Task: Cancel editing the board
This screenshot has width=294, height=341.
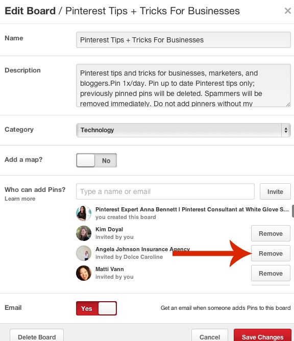Action: coord(210,335)
